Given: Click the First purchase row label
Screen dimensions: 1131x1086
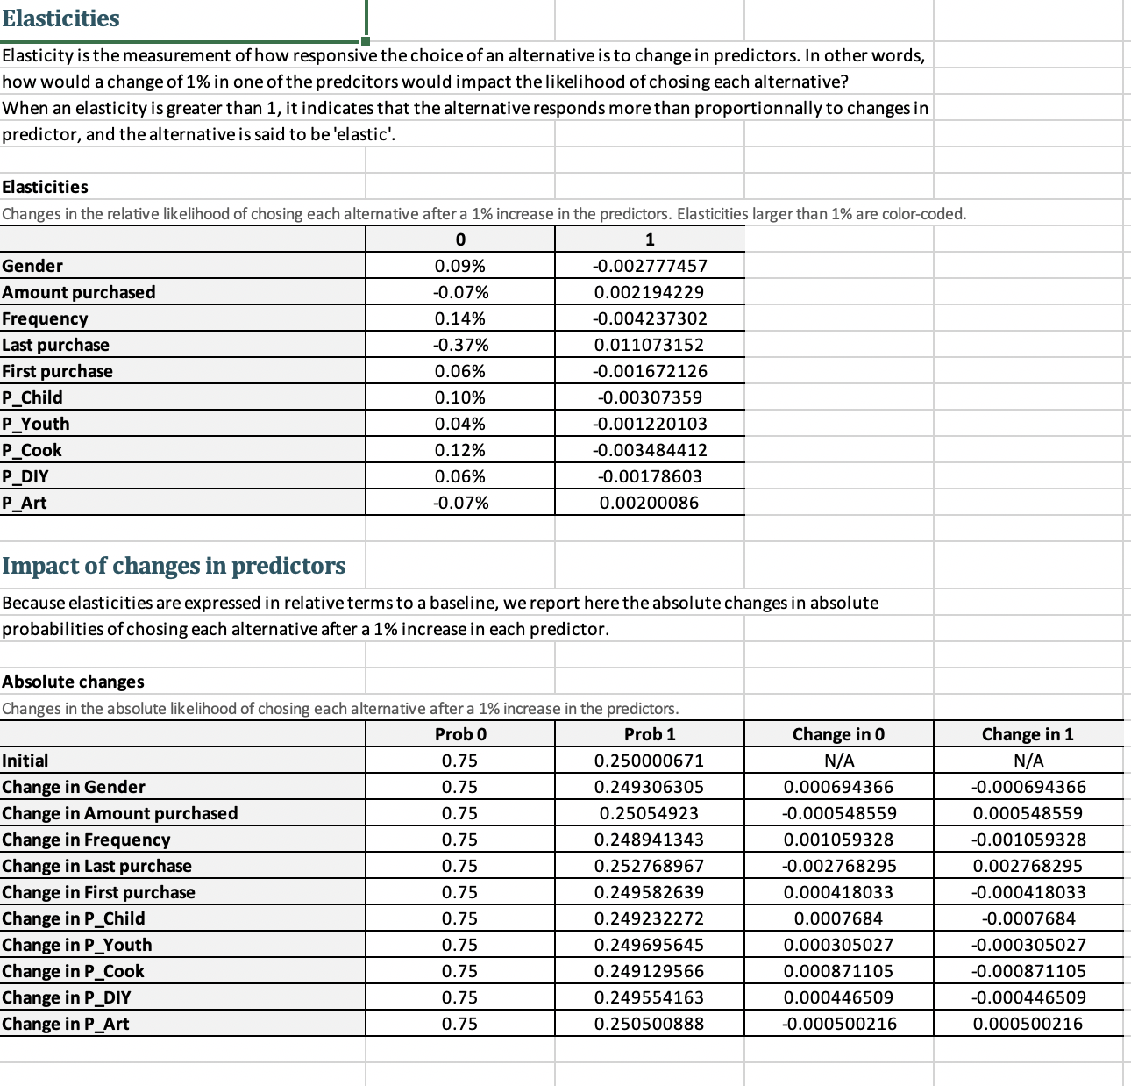Looking at the screenshot, I should click(x=182, y=371).
